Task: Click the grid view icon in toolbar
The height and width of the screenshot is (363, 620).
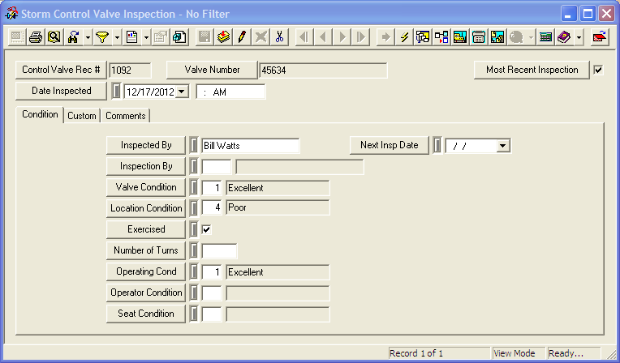Action: 16,37
